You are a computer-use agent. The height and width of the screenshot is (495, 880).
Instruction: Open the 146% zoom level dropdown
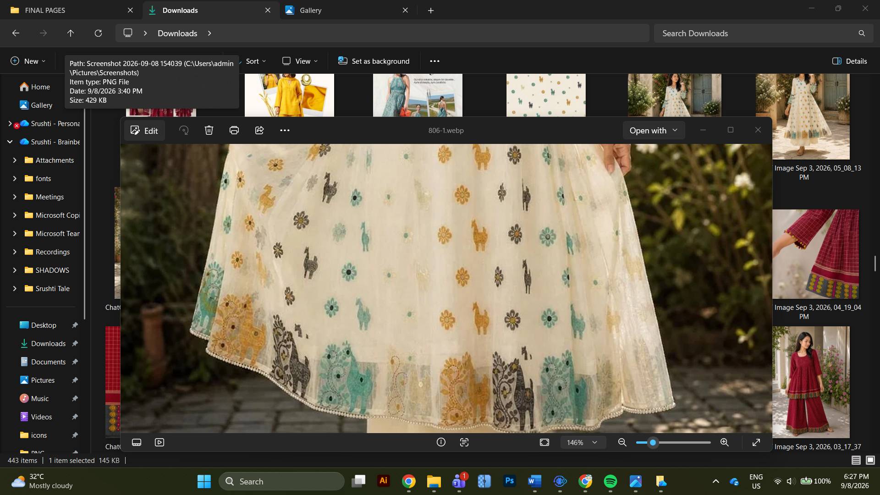pyautogui.click(x=582, y=442)
